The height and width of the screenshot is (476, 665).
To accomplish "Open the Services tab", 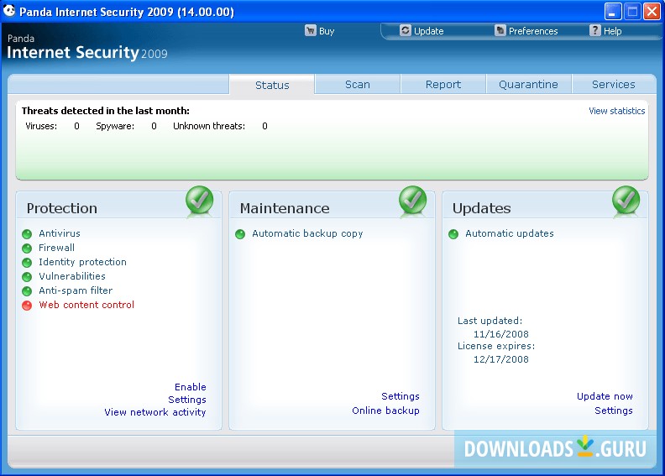I will click(614, 84).
